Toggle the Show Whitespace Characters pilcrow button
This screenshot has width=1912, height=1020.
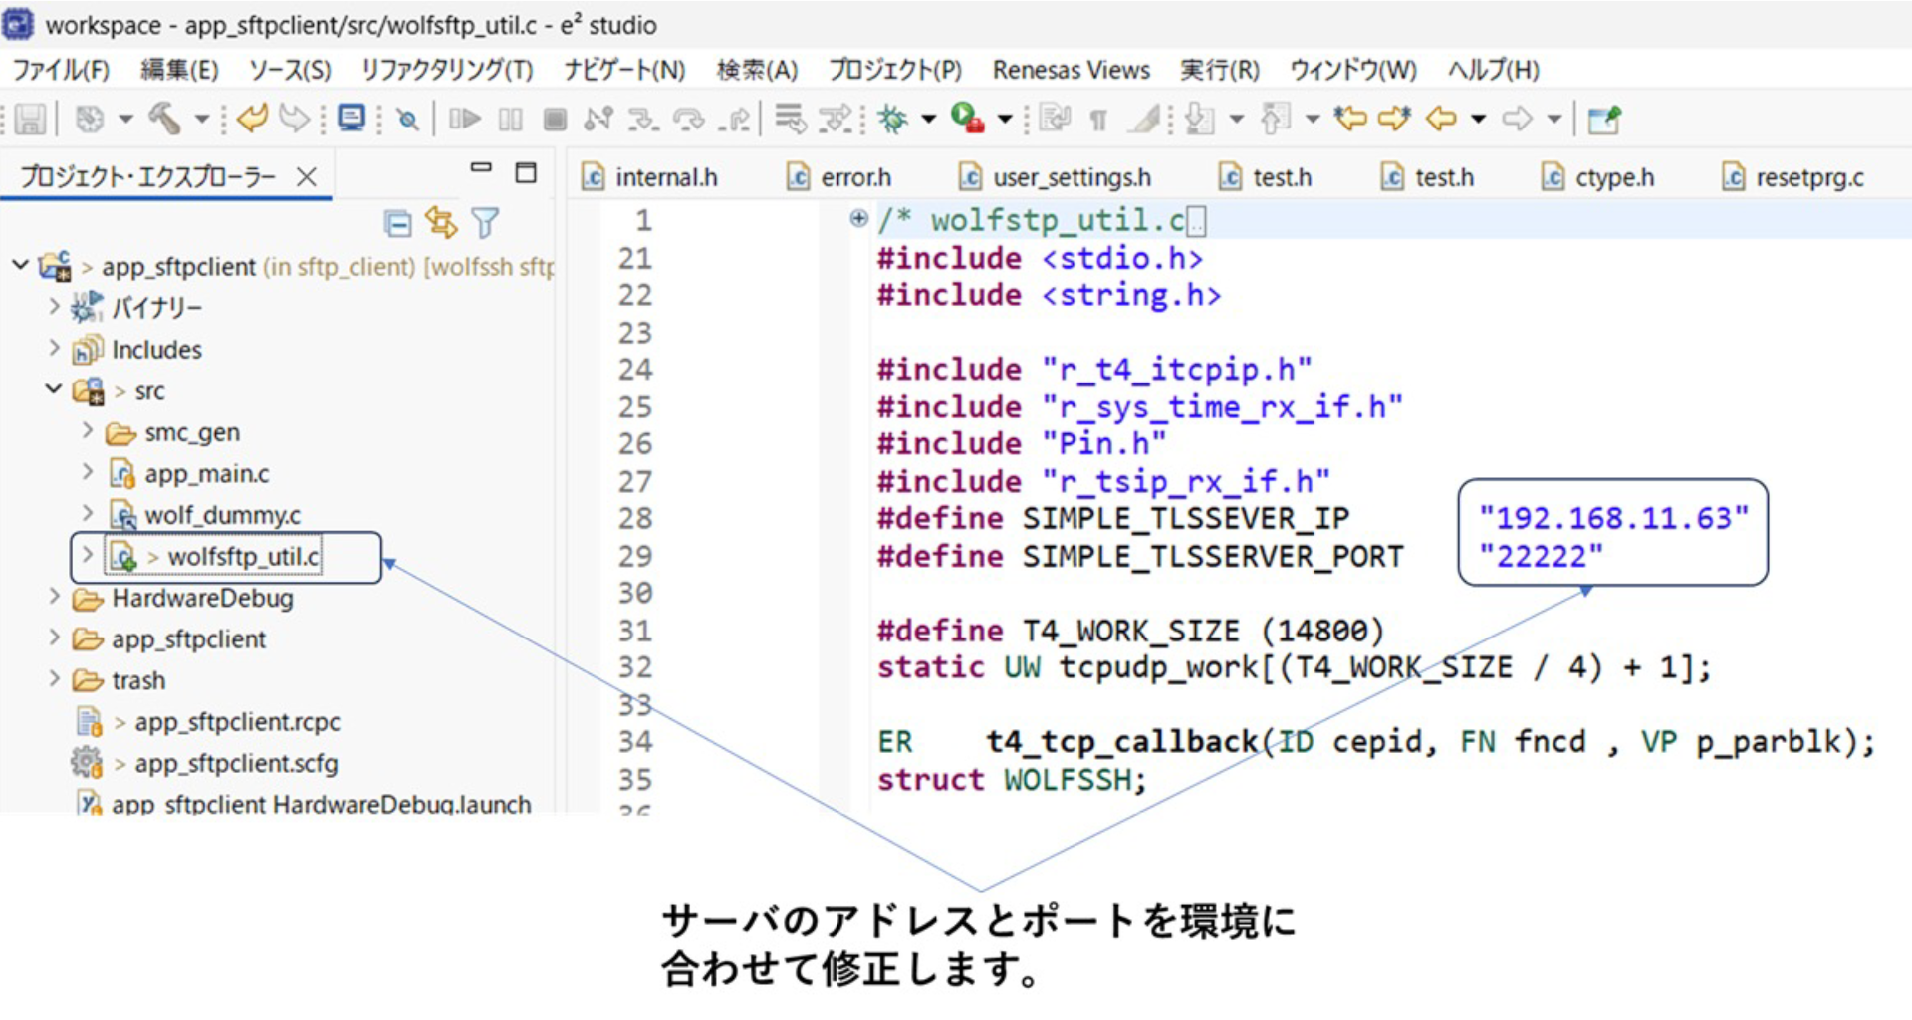pyautogui.click(x=1098, y=121)
